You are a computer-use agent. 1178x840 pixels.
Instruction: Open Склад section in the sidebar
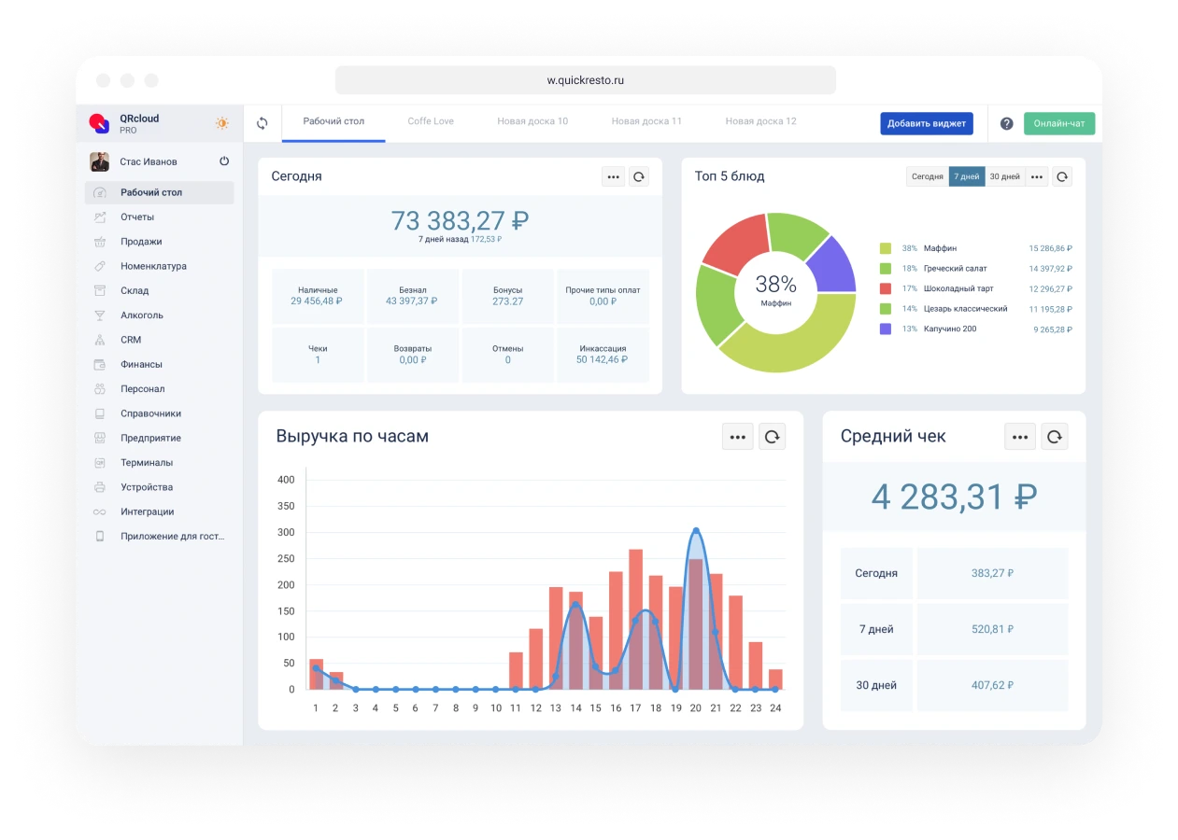(x=135, y=290)
